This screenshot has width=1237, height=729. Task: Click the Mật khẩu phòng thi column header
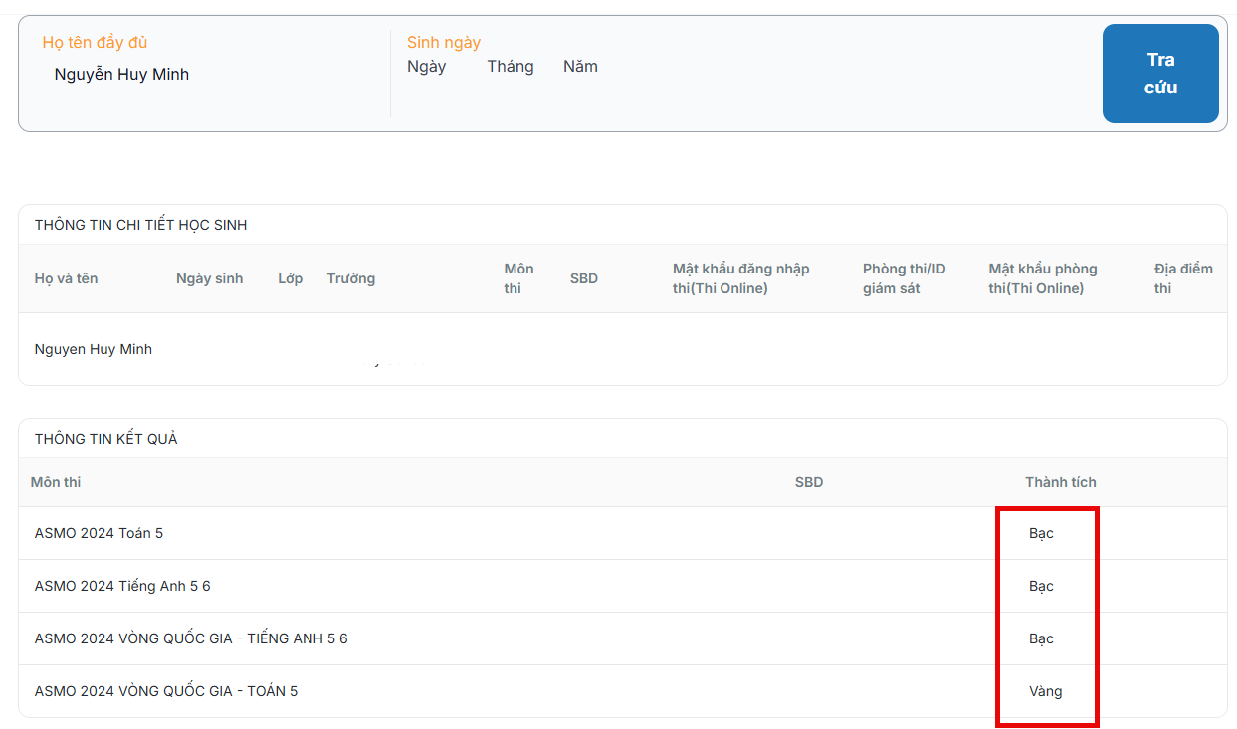(1043, 278)
